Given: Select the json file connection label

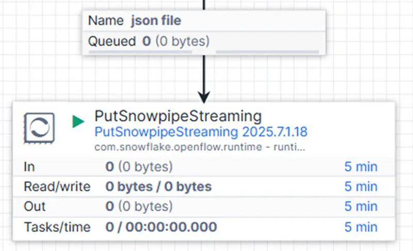Looking at the screenshot, I should tap(156, 21).
